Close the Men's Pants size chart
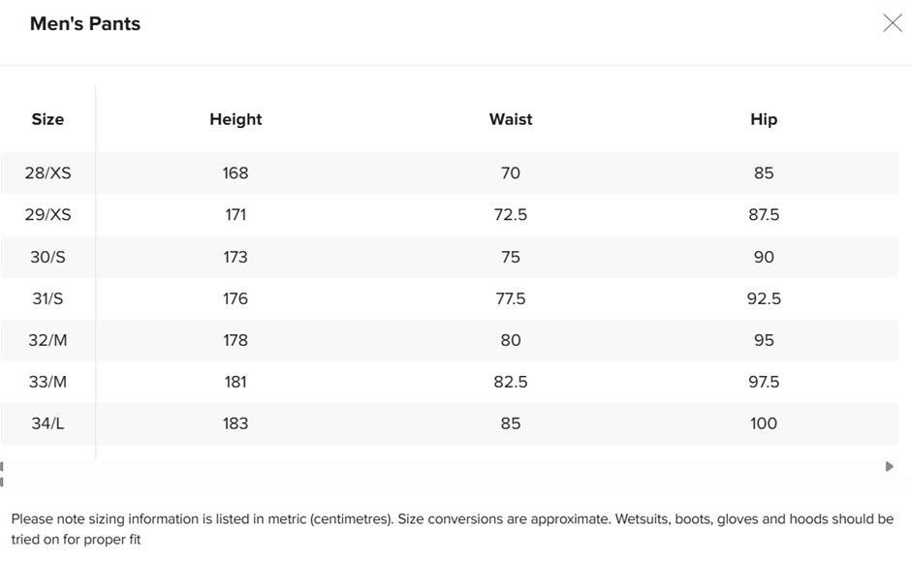Viewport: 911px width, 561px height. coord(892,23)
